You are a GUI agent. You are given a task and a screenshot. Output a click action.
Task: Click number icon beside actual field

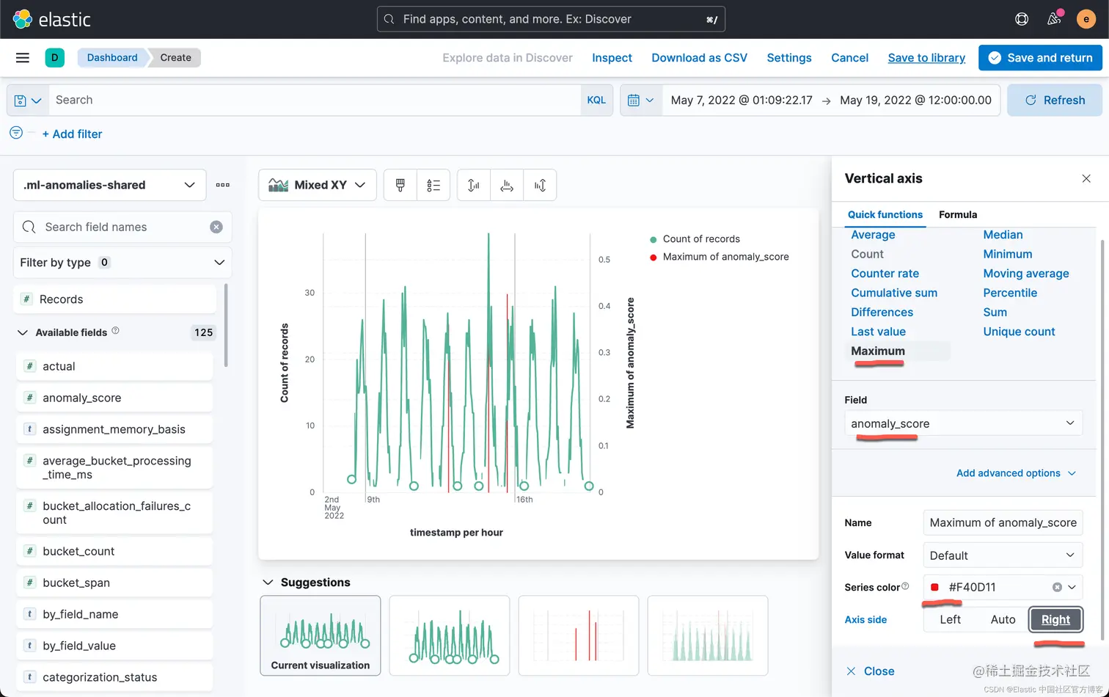pyautogui.click(x=29, y=366)
